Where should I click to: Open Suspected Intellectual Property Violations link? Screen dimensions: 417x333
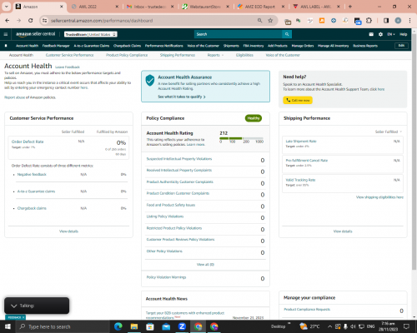(179, 159)
